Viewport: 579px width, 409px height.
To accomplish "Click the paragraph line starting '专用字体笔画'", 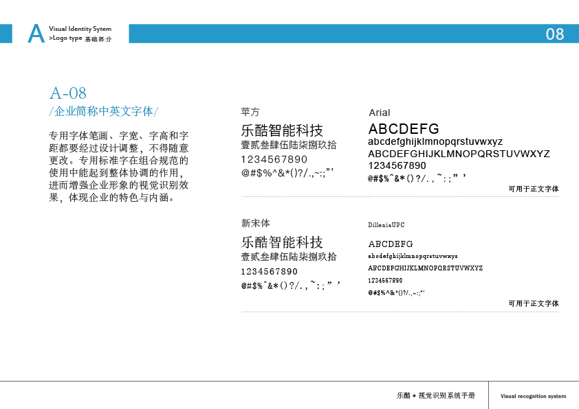I will 118,136.
